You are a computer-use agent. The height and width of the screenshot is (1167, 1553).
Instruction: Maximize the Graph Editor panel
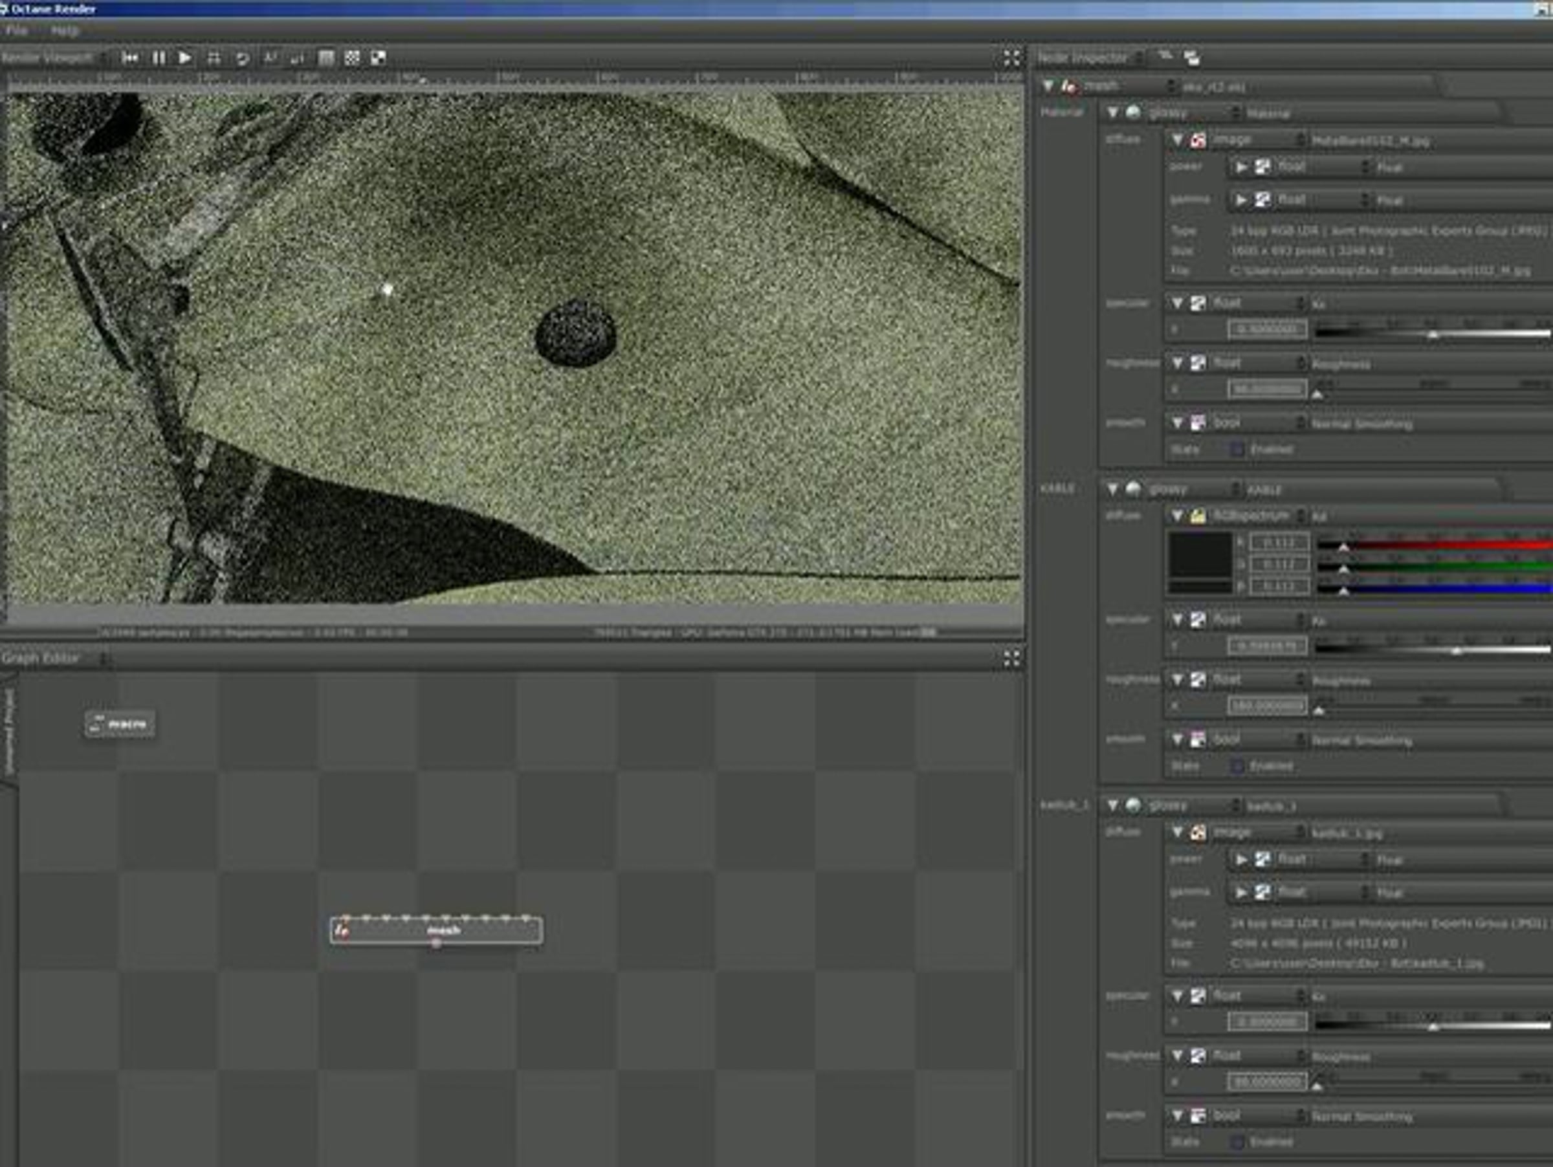[1011, 659]
